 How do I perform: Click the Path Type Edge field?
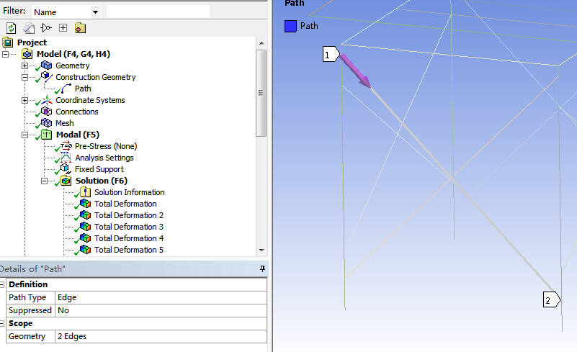pyautogui.click(x=160, y=297)
